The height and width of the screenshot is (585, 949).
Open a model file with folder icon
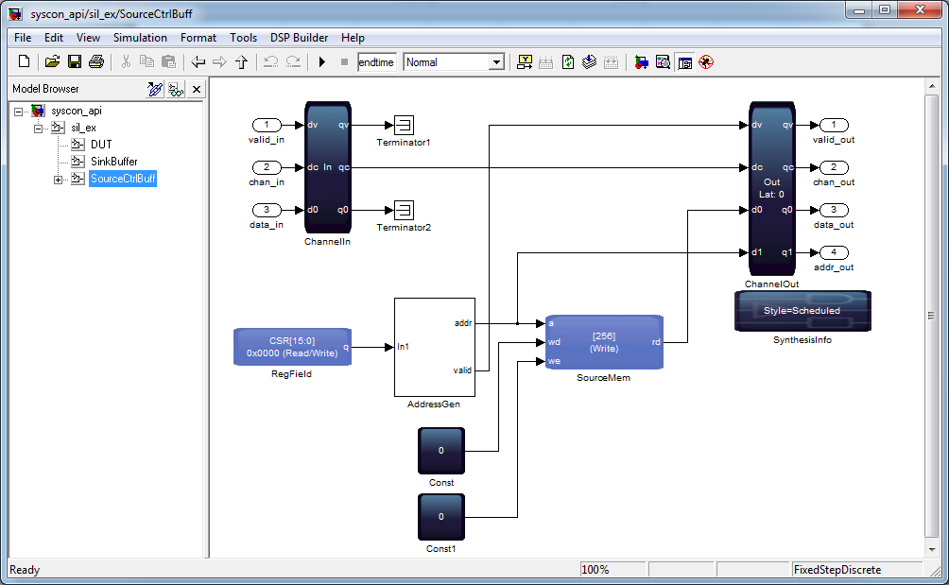52,62
